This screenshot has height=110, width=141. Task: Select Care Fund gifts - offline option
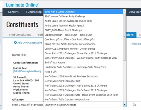coord(83,39)
